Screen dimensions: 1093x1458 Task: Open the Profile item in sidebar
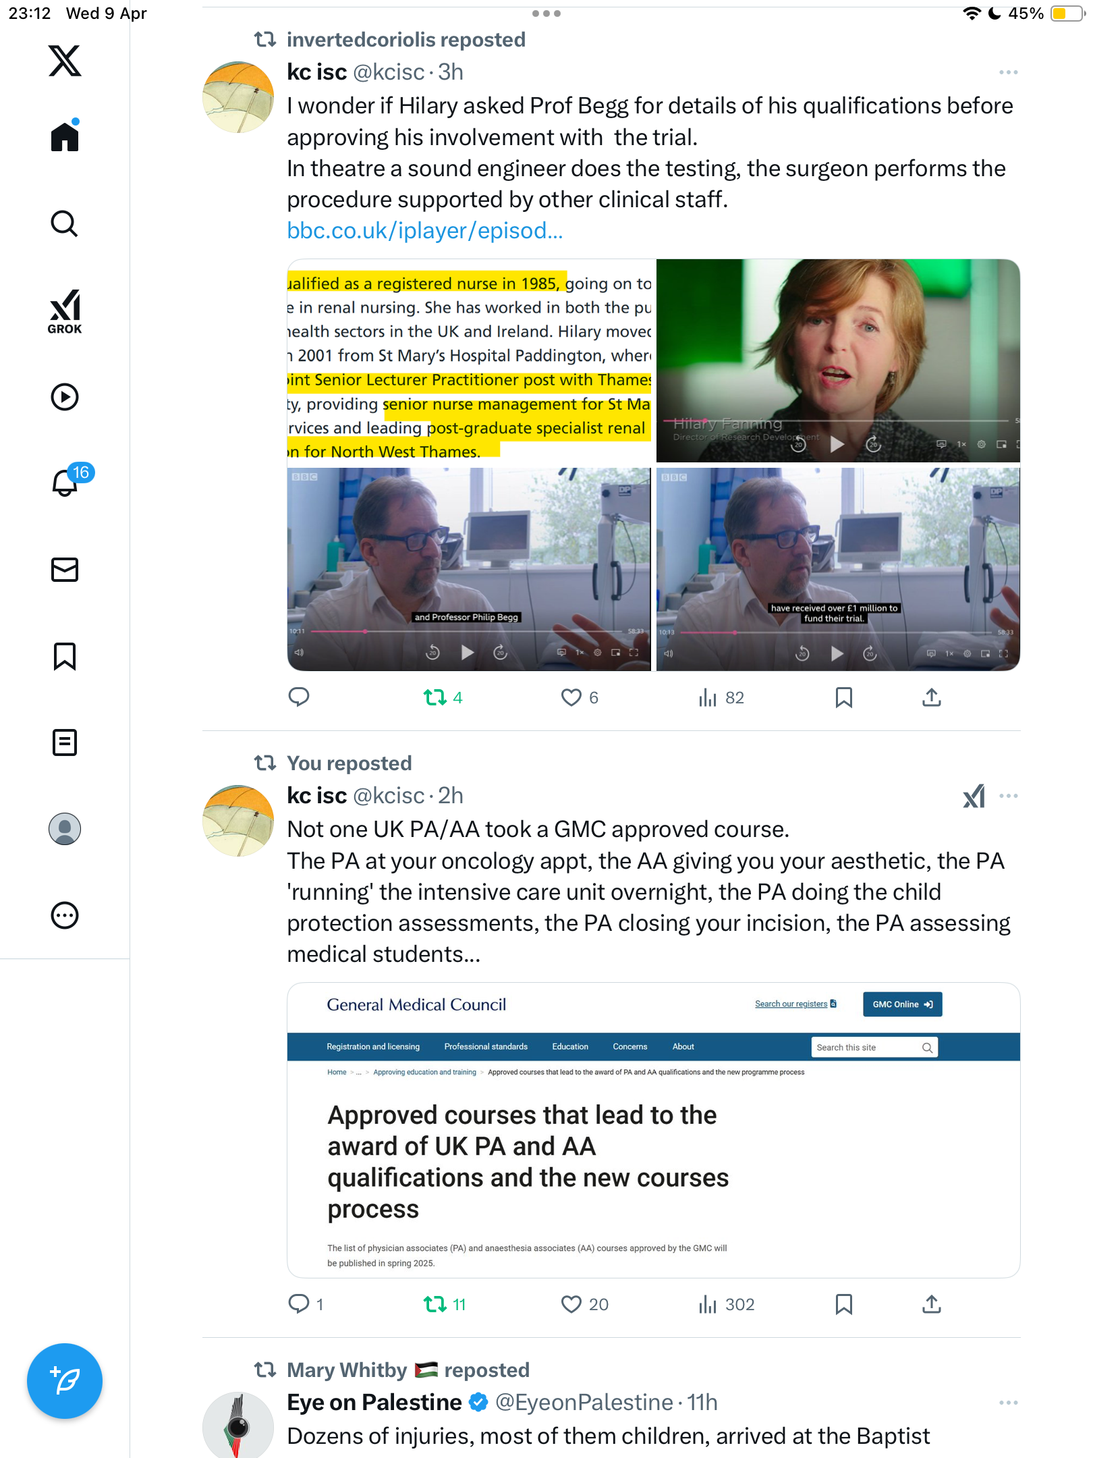(65, 829)
